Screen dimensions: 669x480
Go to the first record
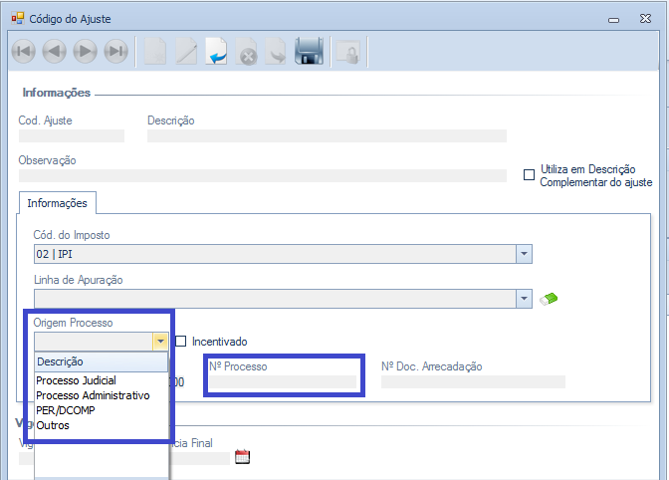coord(24,51)
